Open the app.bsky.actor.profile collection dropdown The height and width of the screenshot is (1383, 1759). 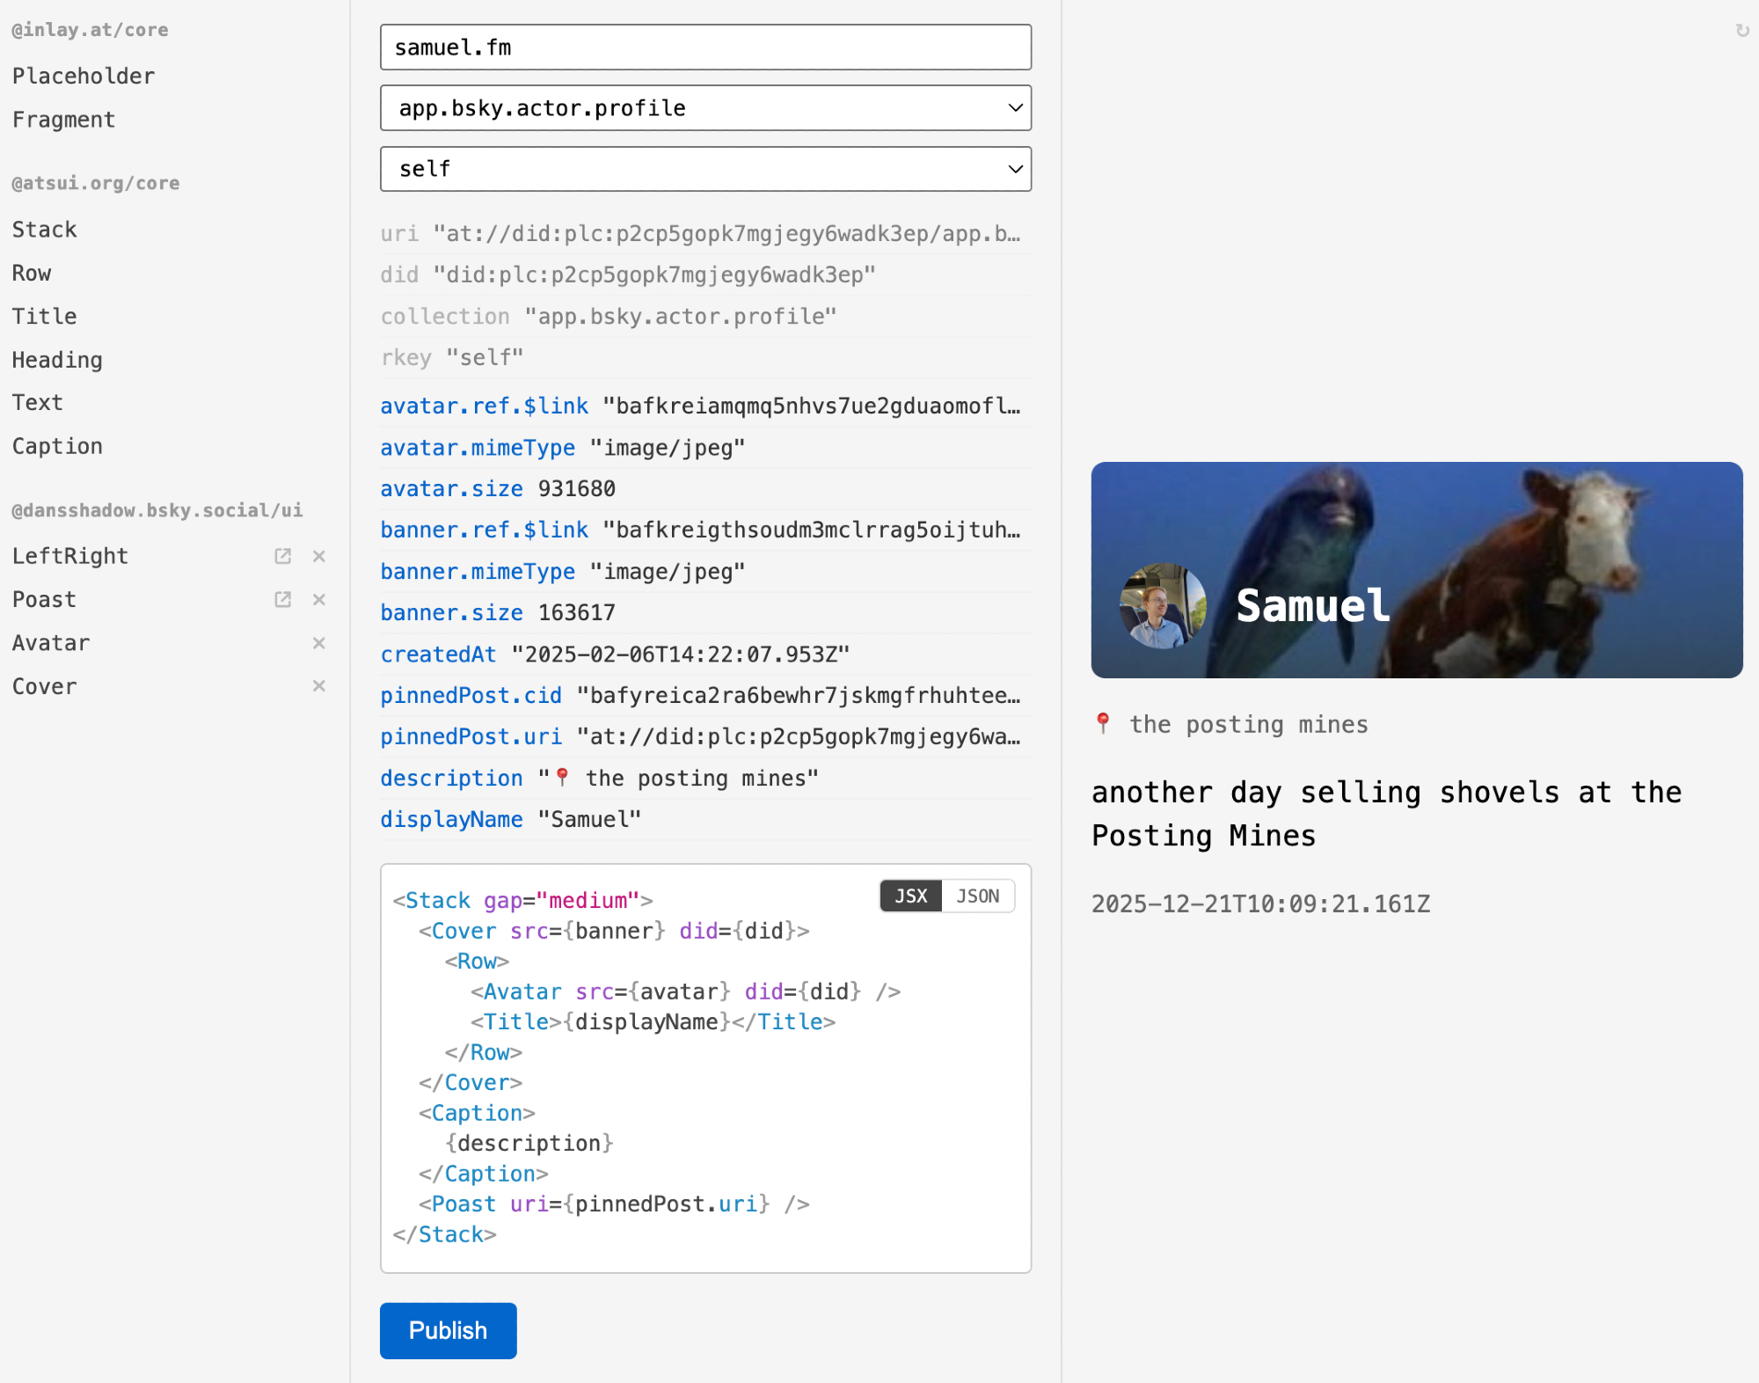705,108
